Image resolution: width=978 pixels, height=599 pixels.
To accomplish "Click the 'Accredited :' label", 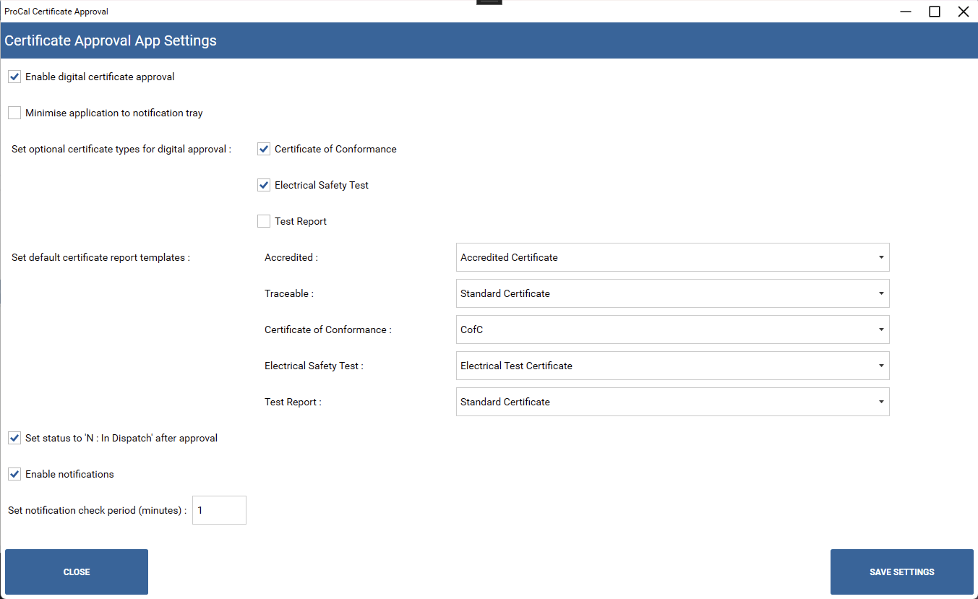I will [x=291, y=257].
